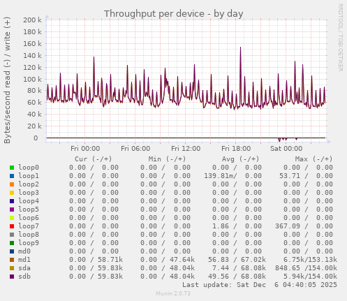Click the 'Avg (-/+)' column header
This screenshot has height=301, width=347.
pyautogui.click(x=240, y=159)
